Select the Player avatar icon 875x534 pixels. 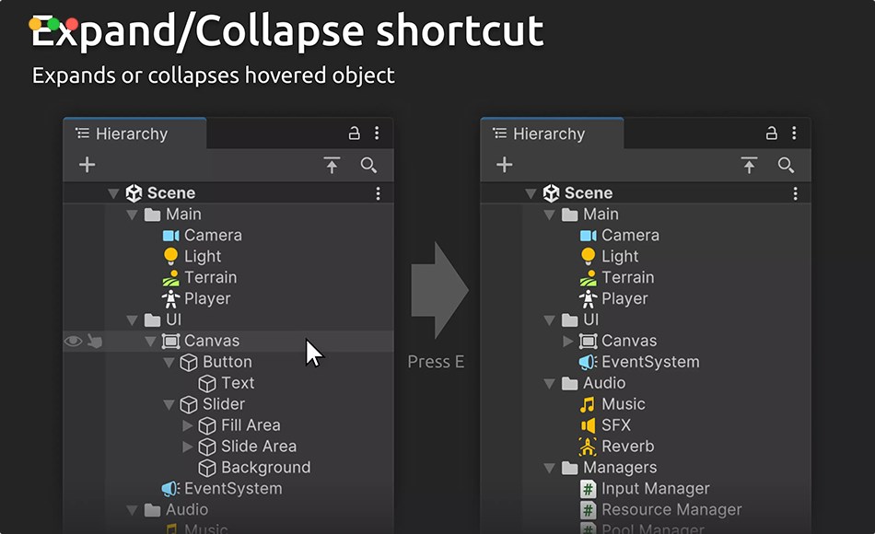pos(171,298)
